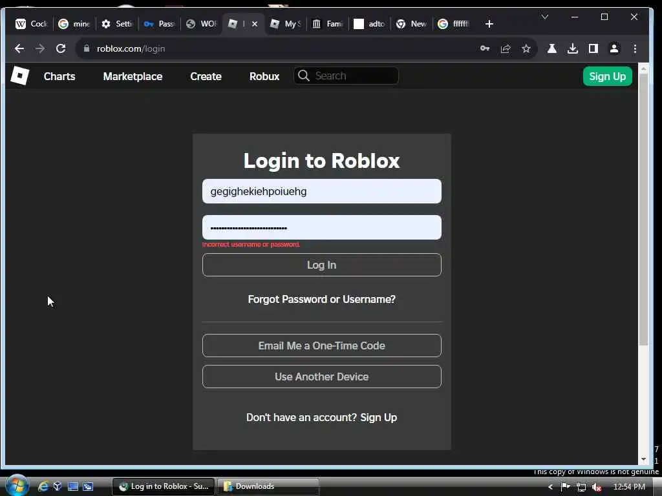Open saved passwords key icon in address bar
Screen dimensions: 662x496
tap(485, 48)
